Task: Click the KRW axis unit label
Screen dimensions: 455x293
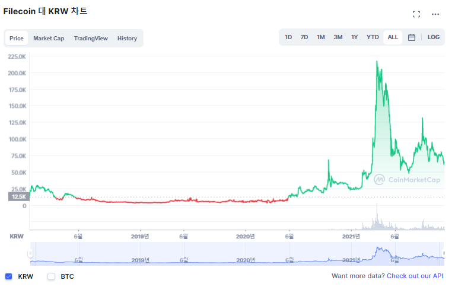Action: tap(17, 237)
